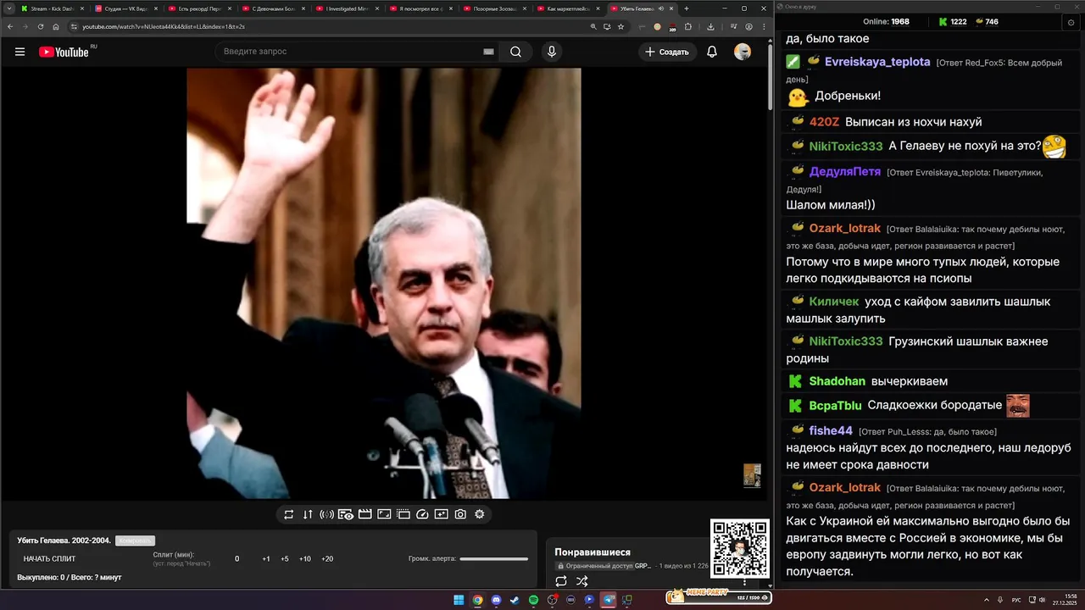Open Windows Start menu
This screenshot has height=610, width=1085.
click(459, 600)
